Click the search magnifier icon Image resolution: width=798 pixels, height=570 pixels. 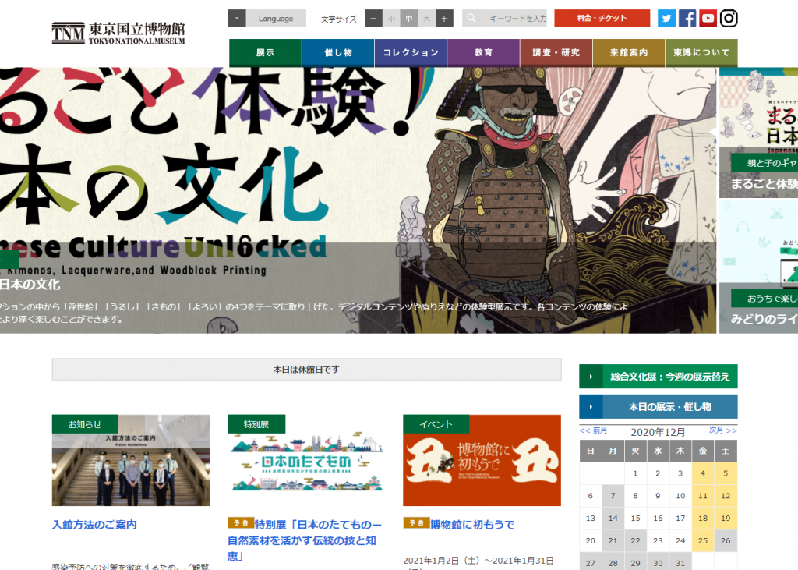coord(471,19)
